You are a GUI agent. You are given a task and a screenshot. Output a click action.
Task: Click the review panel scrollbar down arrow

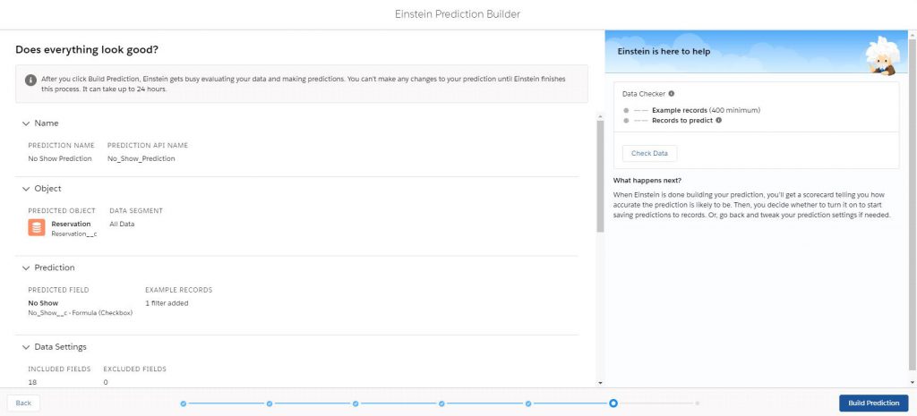coord(600,383)
